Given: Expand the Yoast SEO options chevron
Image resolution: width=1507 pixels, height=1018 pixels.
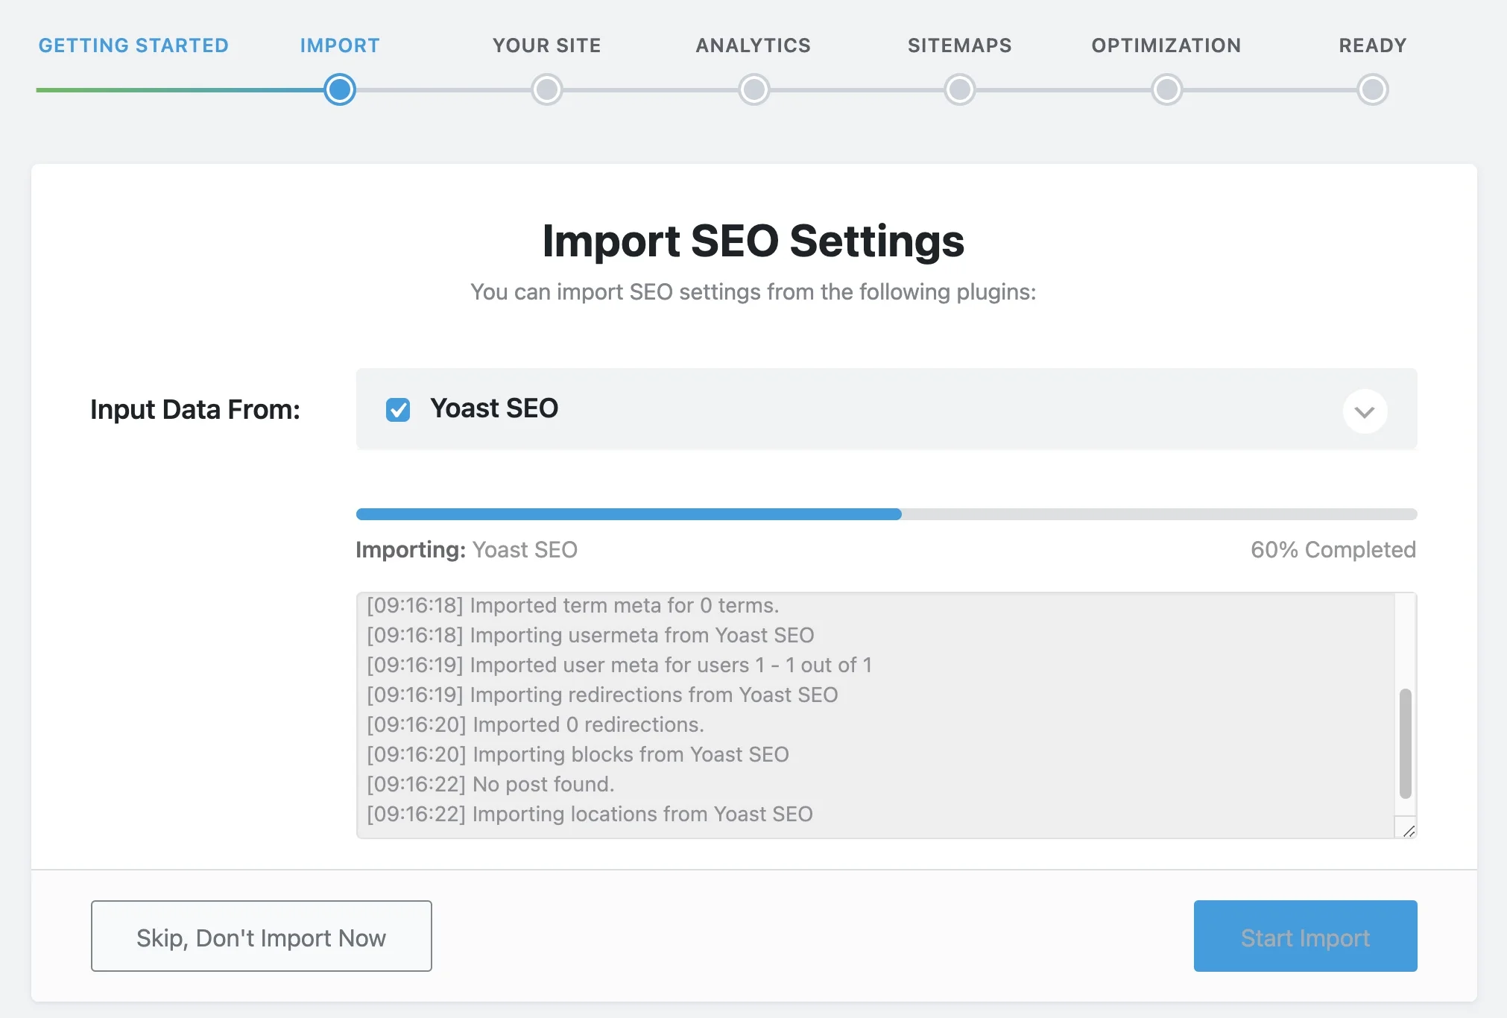Looking at the screenshot, I should point(1365,411).
